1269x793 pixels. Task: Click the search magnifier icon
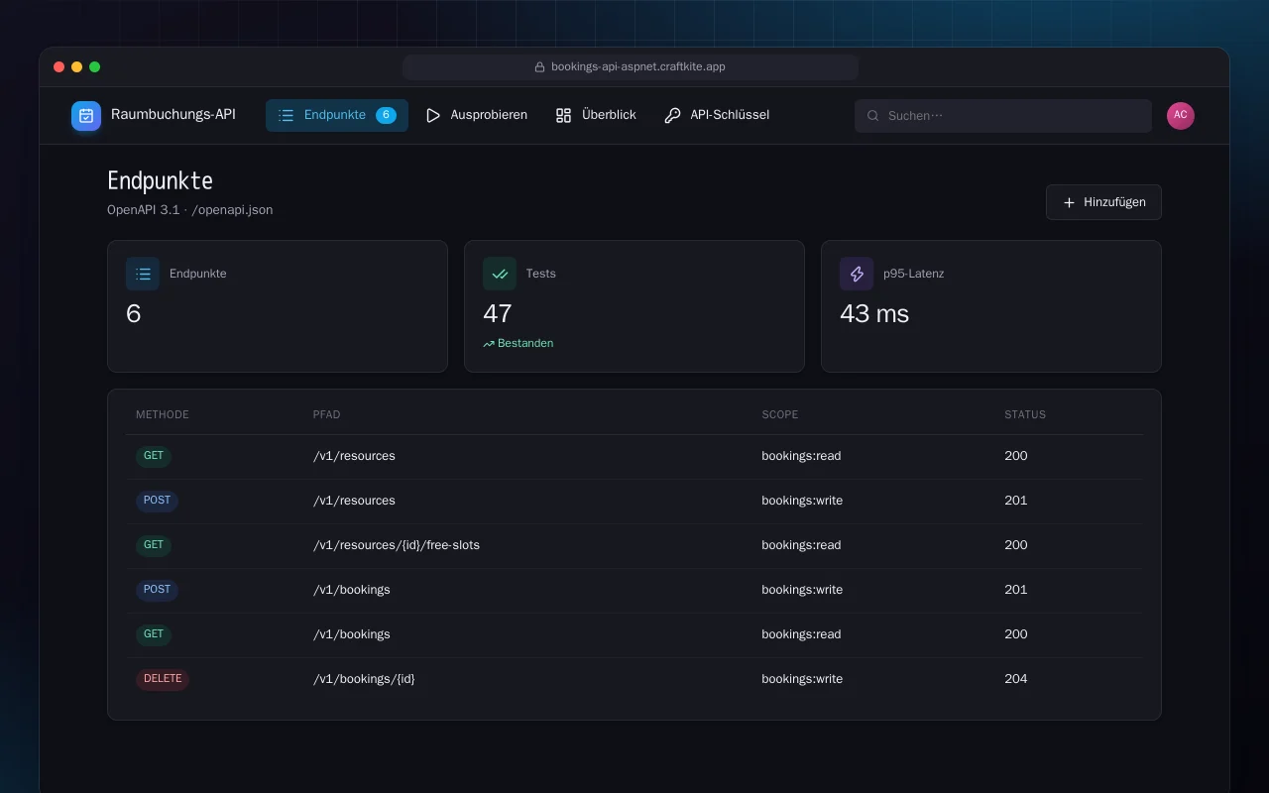point(873,116)
